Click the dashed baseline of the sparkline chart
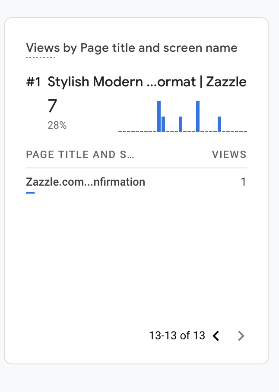 (183, 132)
